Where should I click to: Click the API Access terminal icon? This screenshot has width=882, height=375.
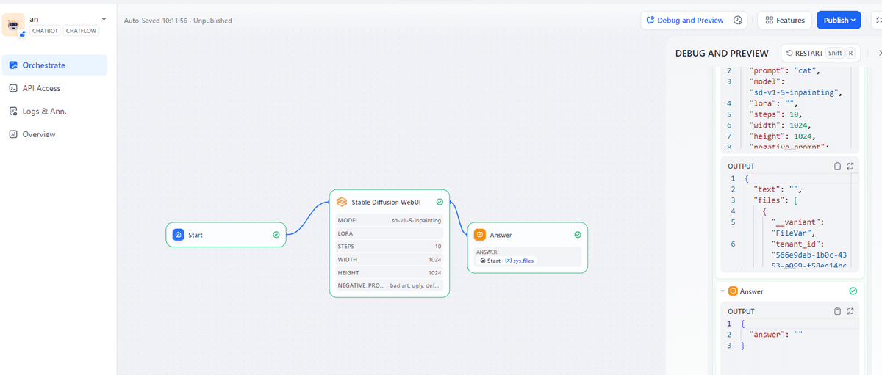coord(13,88)
